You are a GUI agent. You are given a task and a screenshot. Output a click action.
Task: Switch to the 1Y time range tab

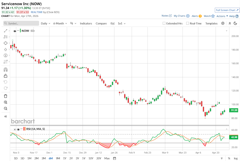[64, 158]
